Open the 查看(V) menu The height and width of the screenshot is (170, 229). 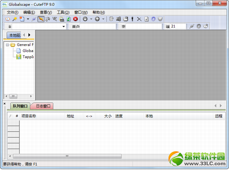pyautogui.click(x=46, y=12)
